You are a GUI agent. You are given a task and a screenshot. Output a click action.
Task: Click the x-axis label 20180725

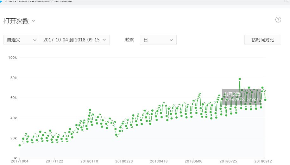pos(228,161)
